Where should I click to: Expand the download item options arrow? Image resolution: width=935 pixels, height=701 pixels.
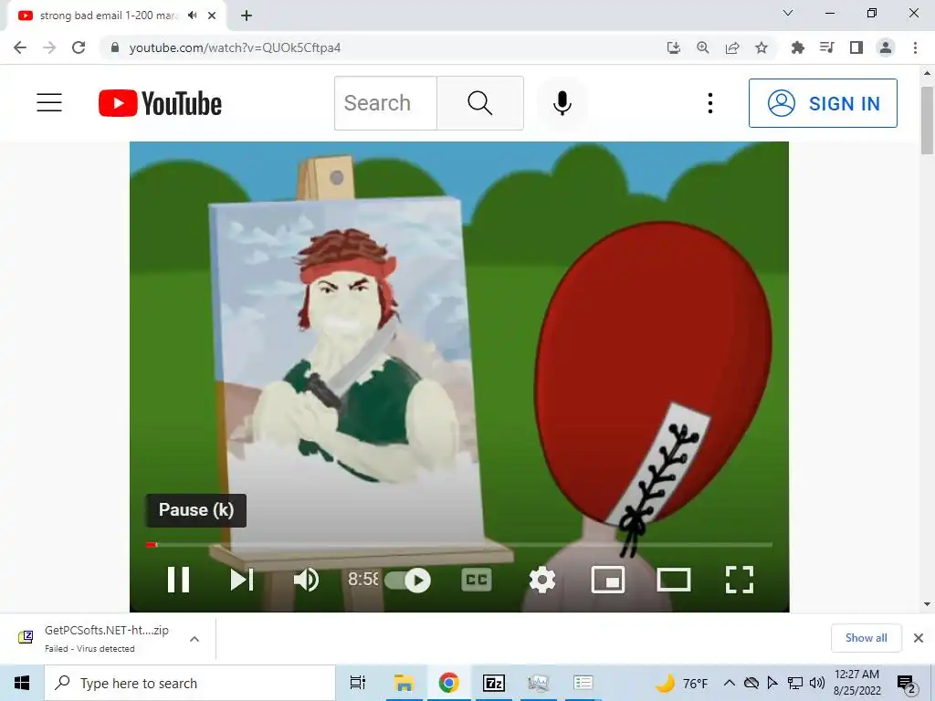click(194, 639)
